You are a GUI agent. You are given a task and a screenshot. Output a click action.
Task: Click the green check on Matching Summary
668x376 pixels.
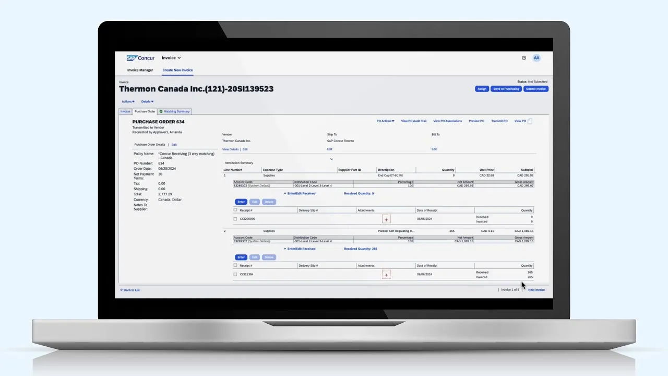click(x=160, y=111)
